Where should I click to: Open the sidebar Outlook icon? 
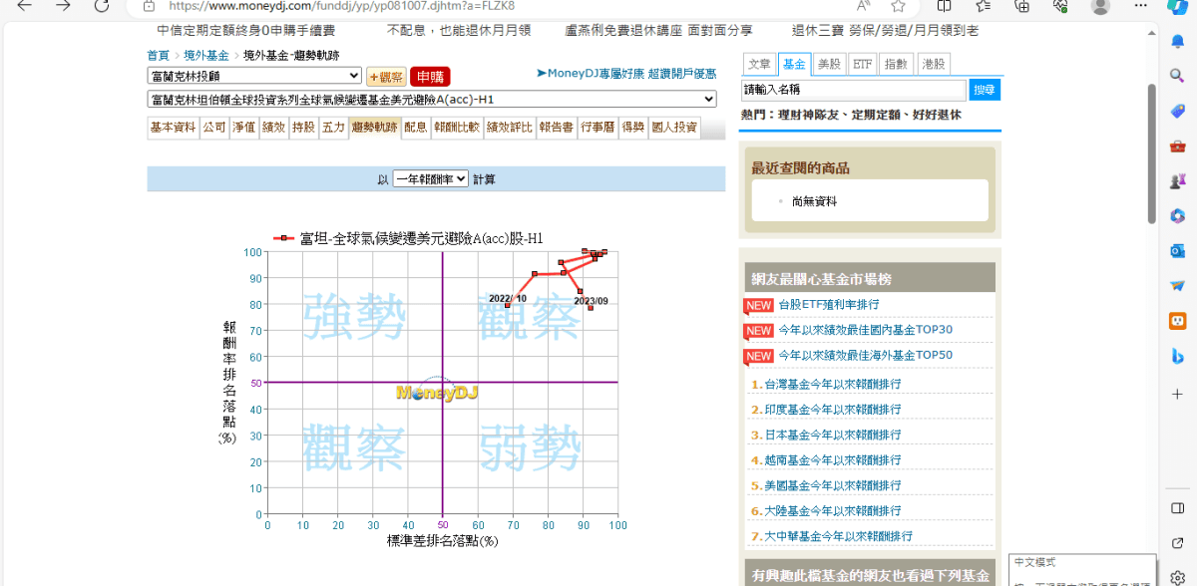pyautogui.click(x=1177, y=250)
